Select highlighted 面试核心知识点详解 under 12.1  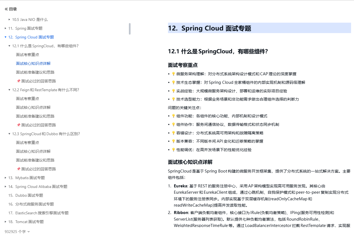tap(33, 63)
